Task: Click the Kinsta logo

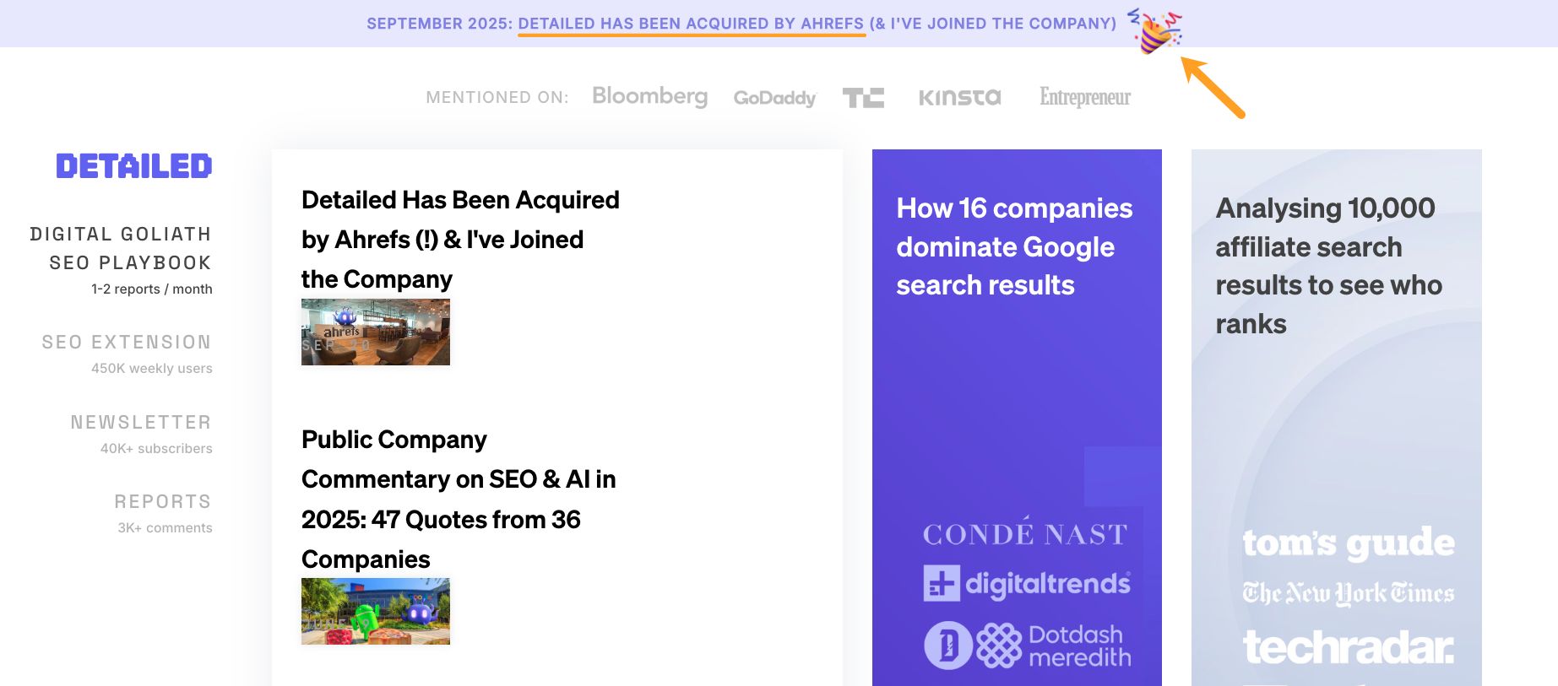Action: click(959, 98)
